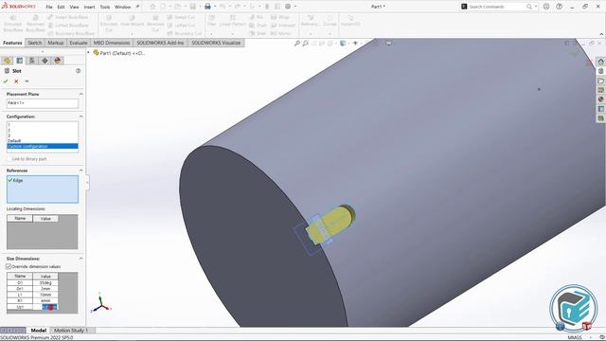The image size is (606, 341).
Task: Switch to the MBD Dimensions tab
Action: [112, 43]
